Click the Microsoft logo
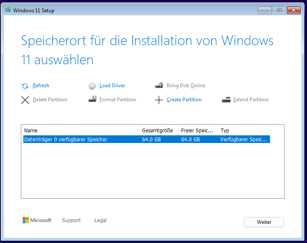The image size is (307, 243). pyautogui.click(x=37, y=220)
